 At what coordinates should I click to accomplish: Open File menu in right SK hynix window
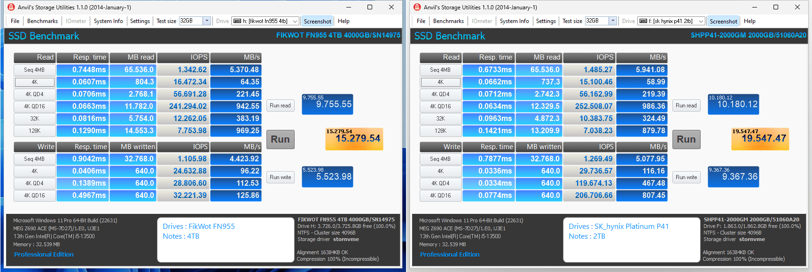click(x=421, y=21)
